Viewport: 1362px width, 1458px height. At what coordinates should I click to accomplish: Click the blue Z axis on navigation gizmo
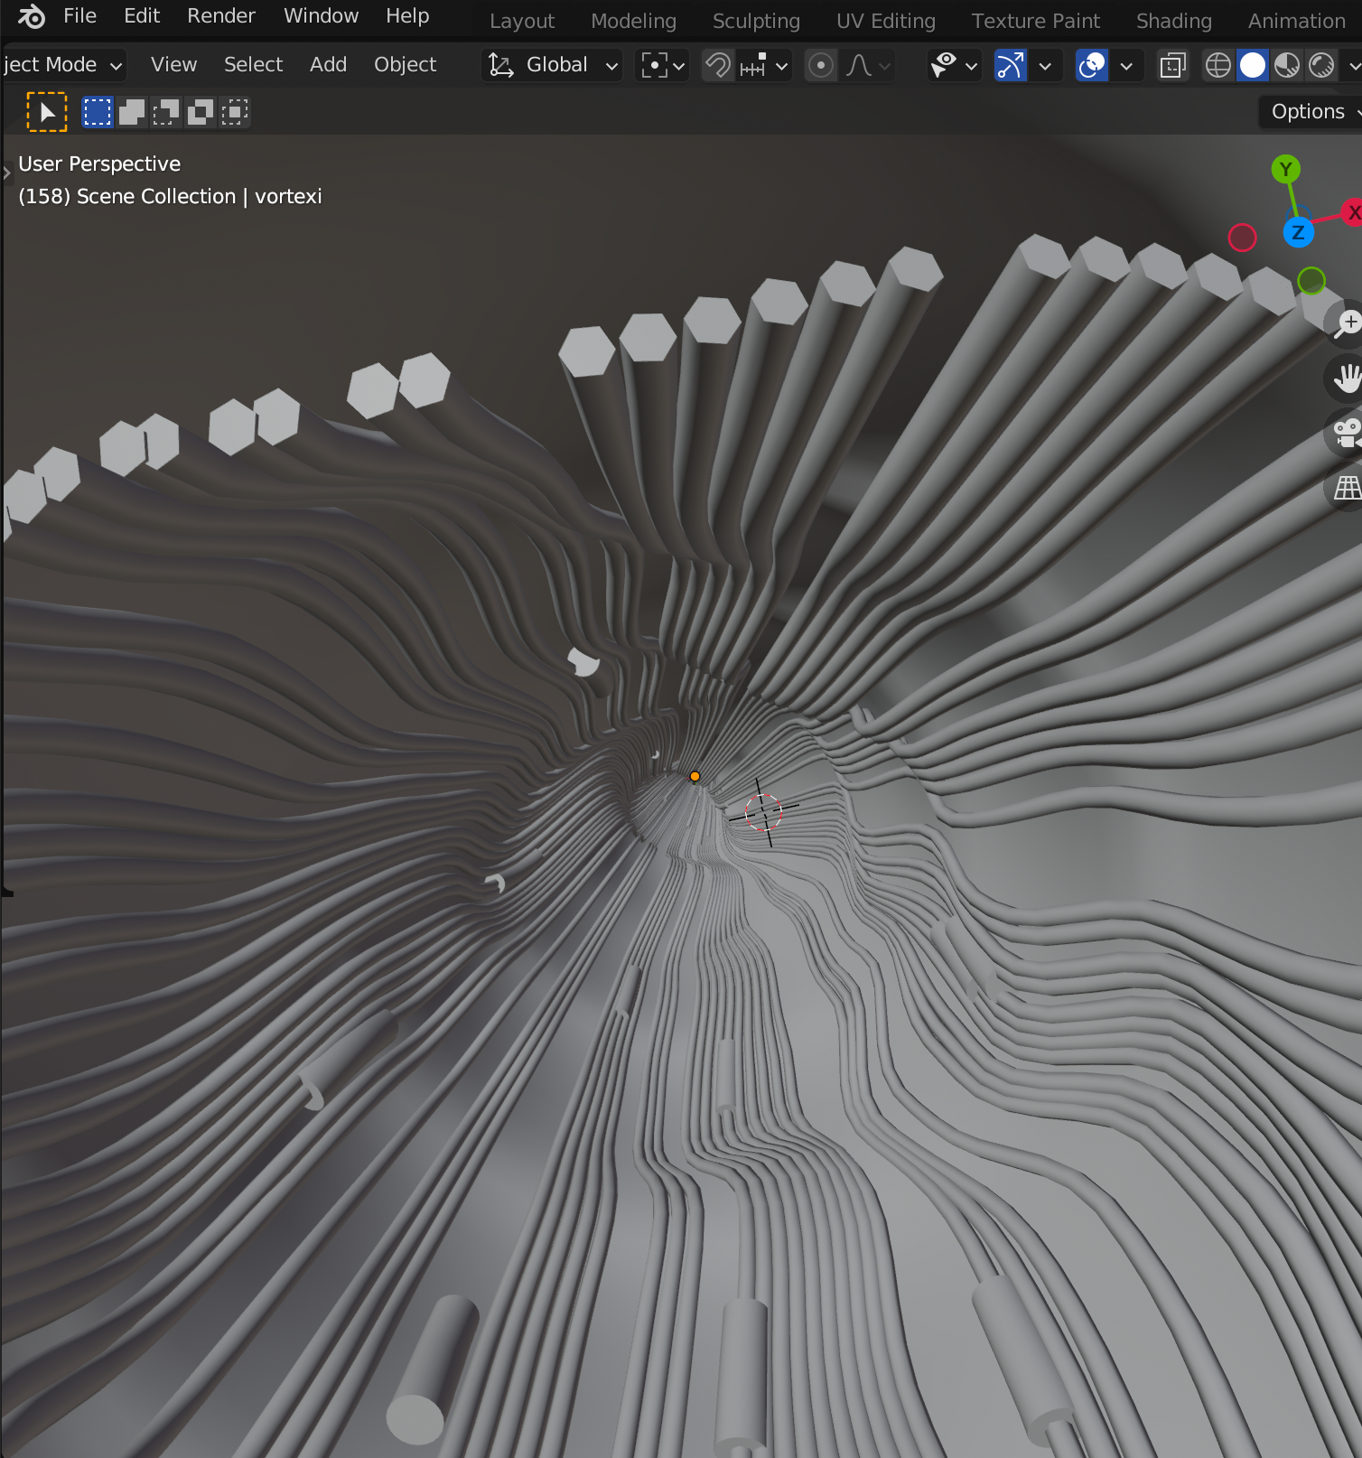tap(1298, 232)
